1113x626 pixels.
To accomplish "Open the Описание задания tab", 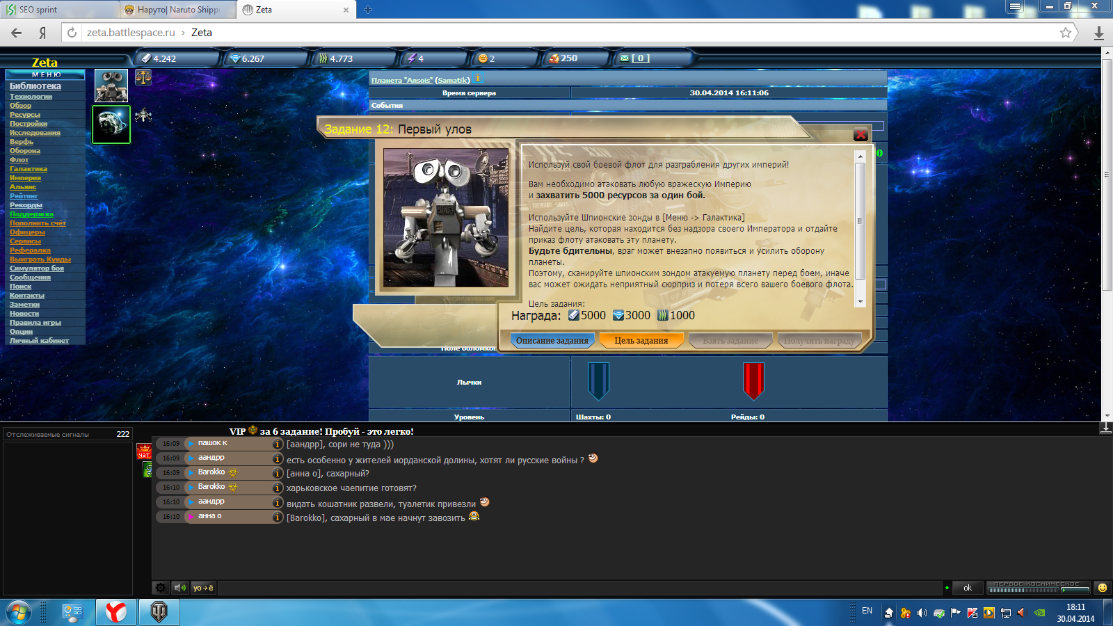I will pyautogui.click(x=552, y=341).
